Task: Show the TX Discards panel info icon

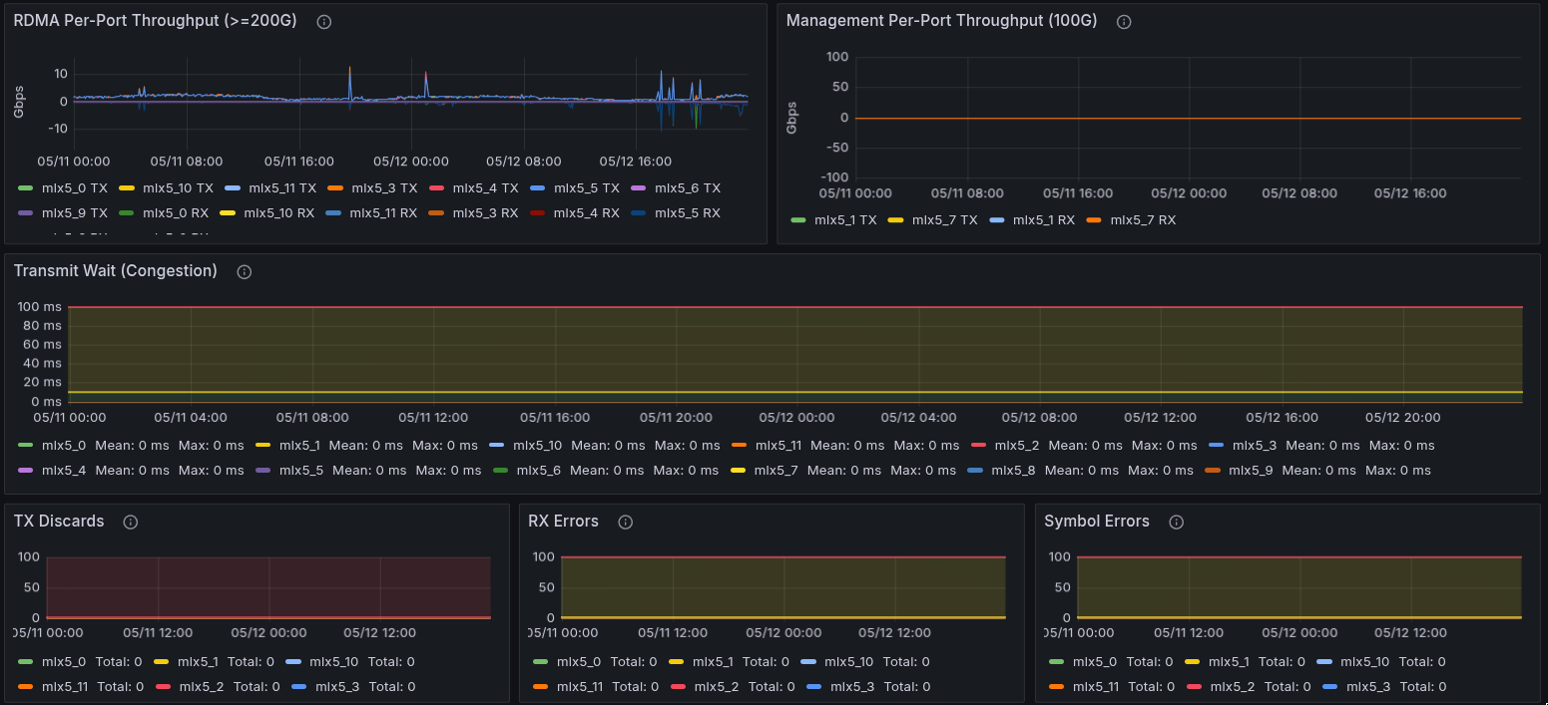Action: pyautogui.click(x=131, y=523)
